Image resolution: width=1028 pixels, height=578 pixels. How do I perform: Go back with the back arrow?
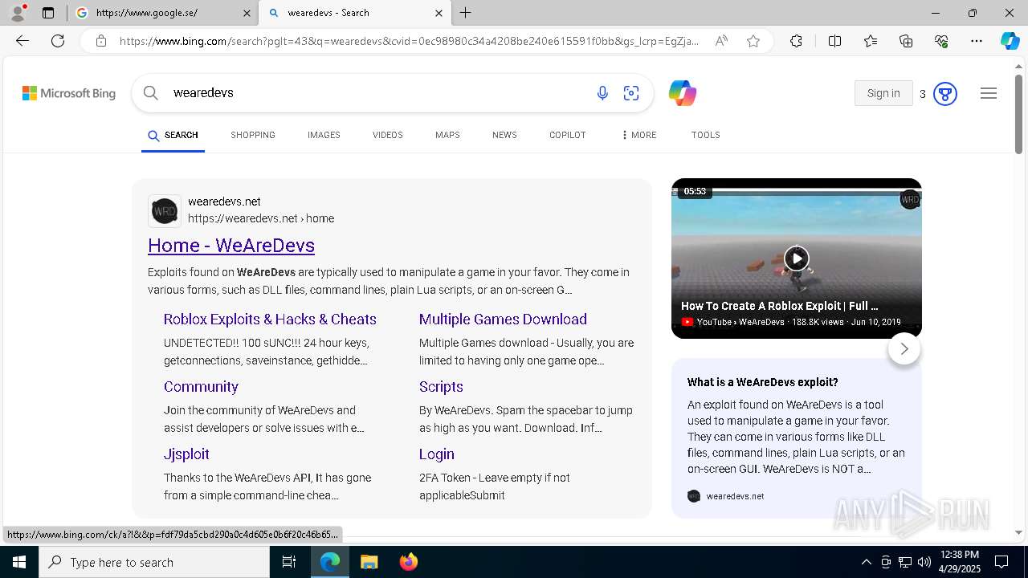pos(22,41)
